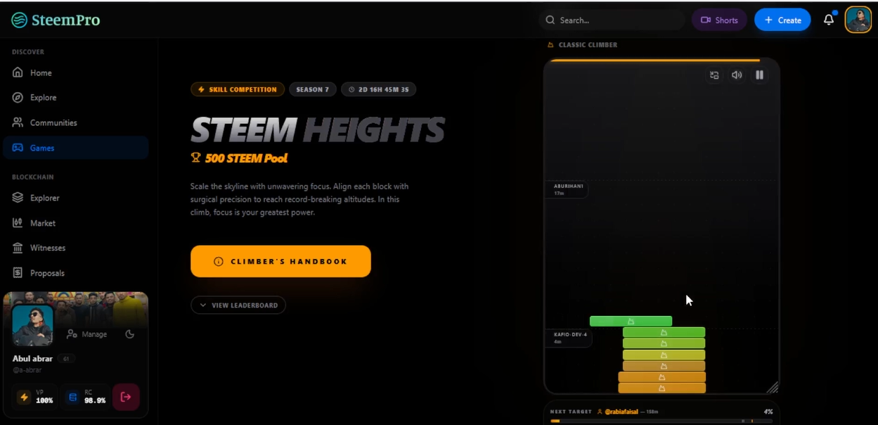This screenshot has height=425, width=878.
Task: Click the logout button in profile card
Action: pos(126,397)
